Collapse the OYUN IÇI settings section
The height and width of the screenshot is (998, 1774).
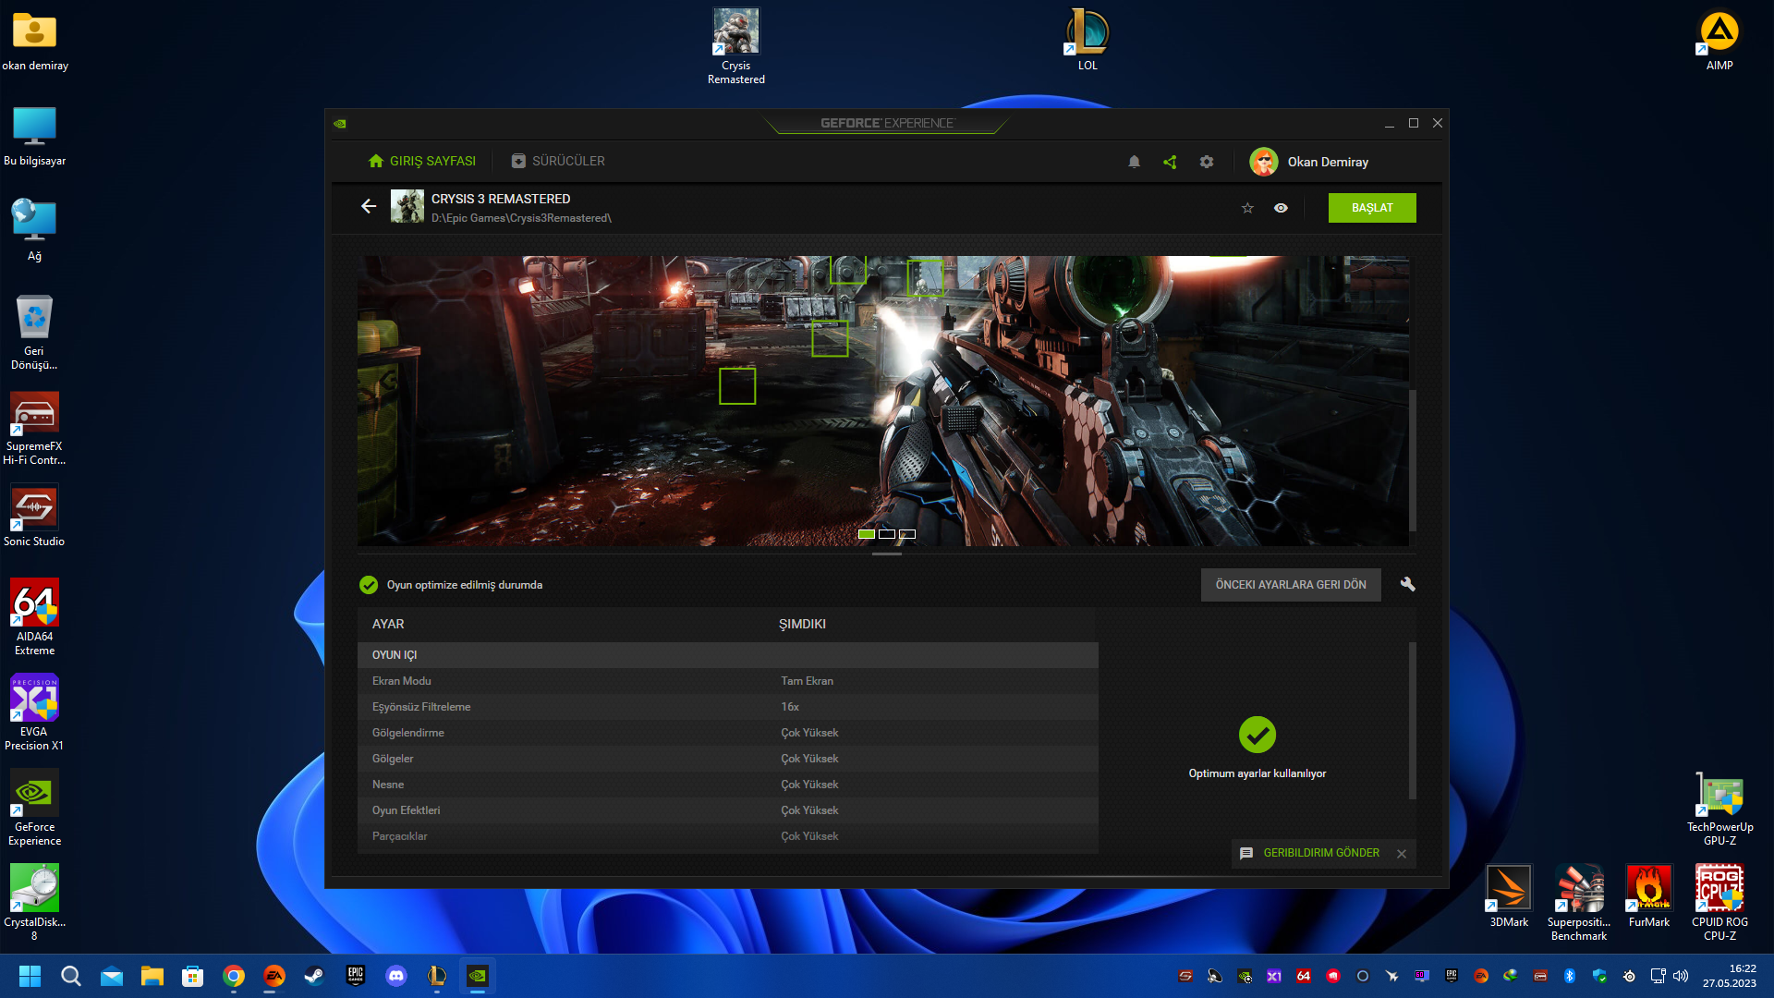tap(395, 655)
